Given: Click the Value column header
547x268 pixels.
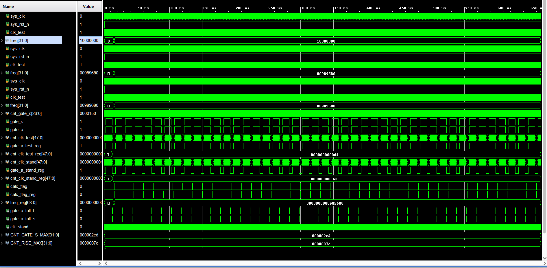Looking at the screenshot, I should [x=88, y=7].
